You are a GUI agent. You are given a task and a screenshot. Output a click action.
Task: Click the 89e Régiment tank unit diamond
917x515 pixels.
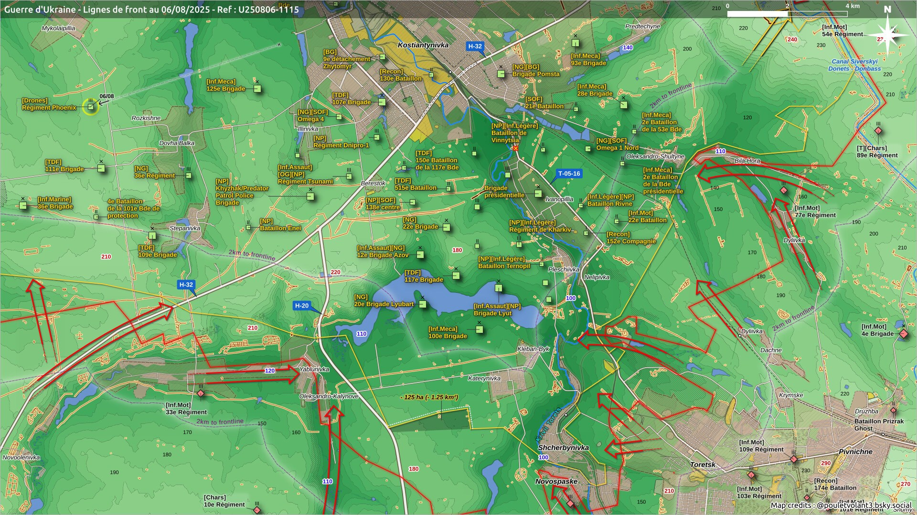tap(878, 131)
